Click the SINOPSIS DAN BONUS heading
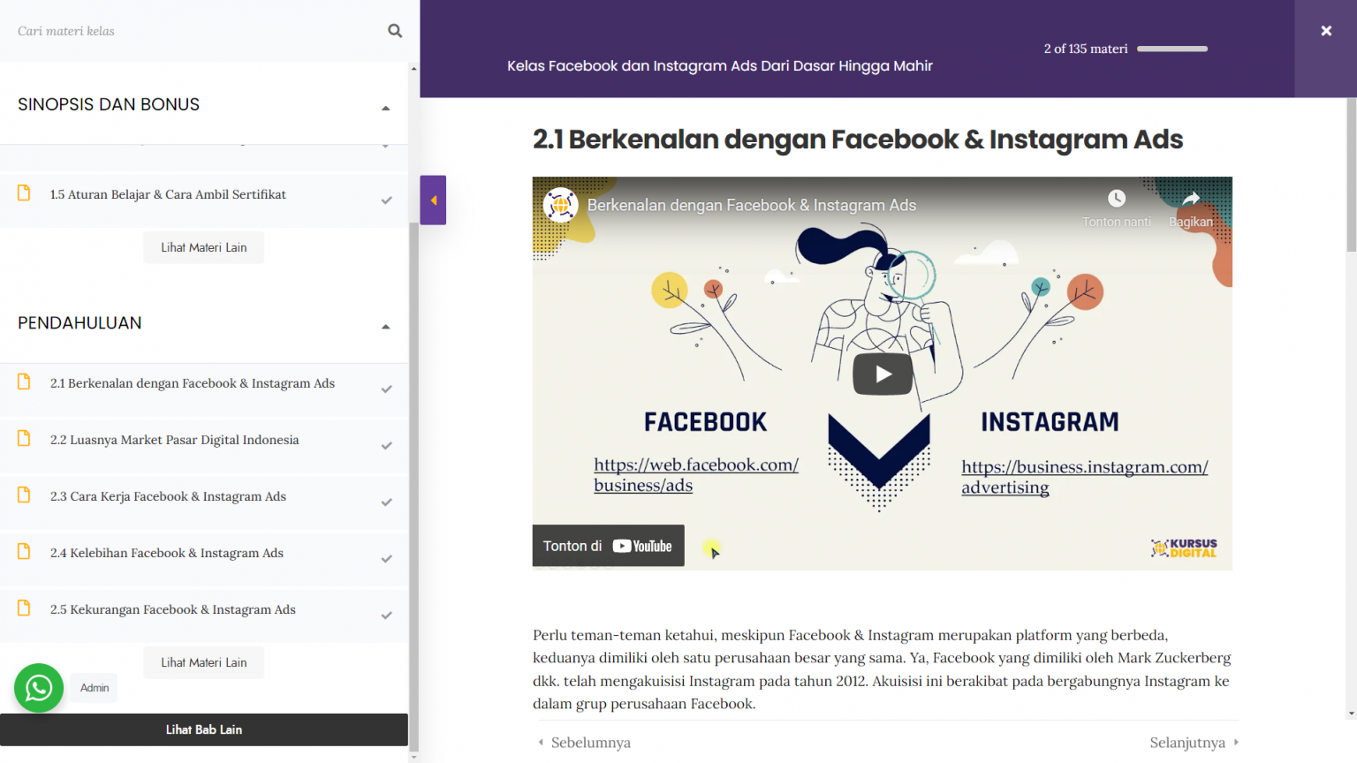This screenshot has height=763, width=1357. 109,104
